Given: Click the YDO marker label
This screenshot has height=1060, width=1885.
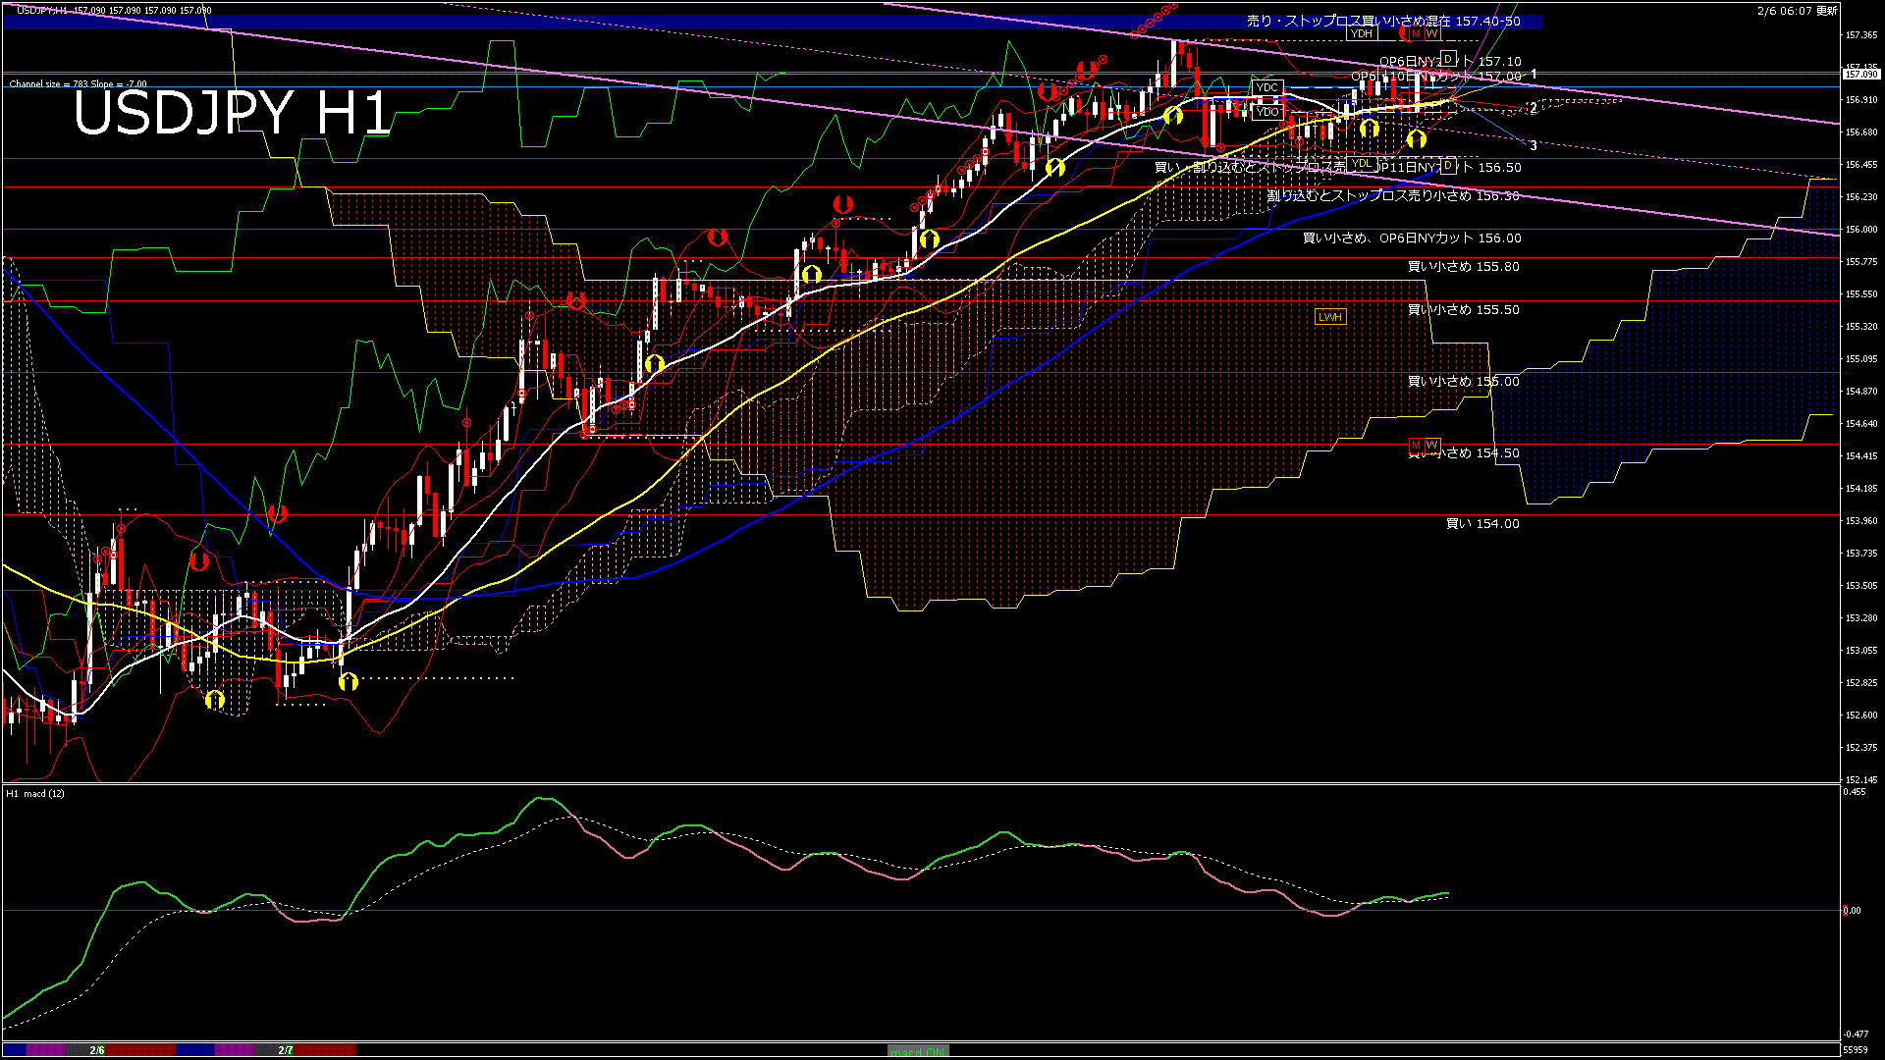Looking at the screenshot, I should pos(1267,112).
